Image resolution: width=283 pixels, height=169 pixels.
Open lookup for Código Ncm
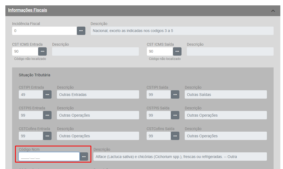coord(84,157)
